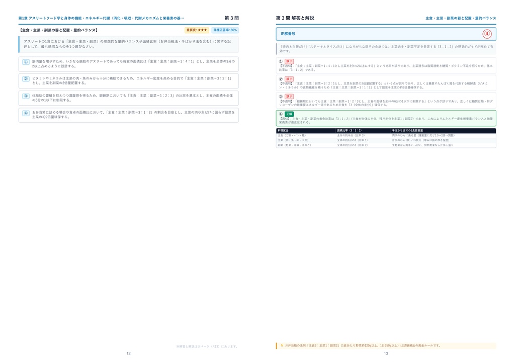515x364 pixels.
Task: Click the circled ② badge of the second answer choice
Action: click(x=26, y=79)
